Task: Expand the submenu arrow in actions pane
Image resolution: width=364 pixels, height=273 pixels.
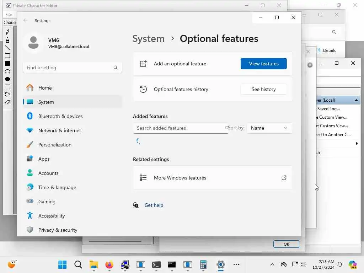Action: (357, 144)
